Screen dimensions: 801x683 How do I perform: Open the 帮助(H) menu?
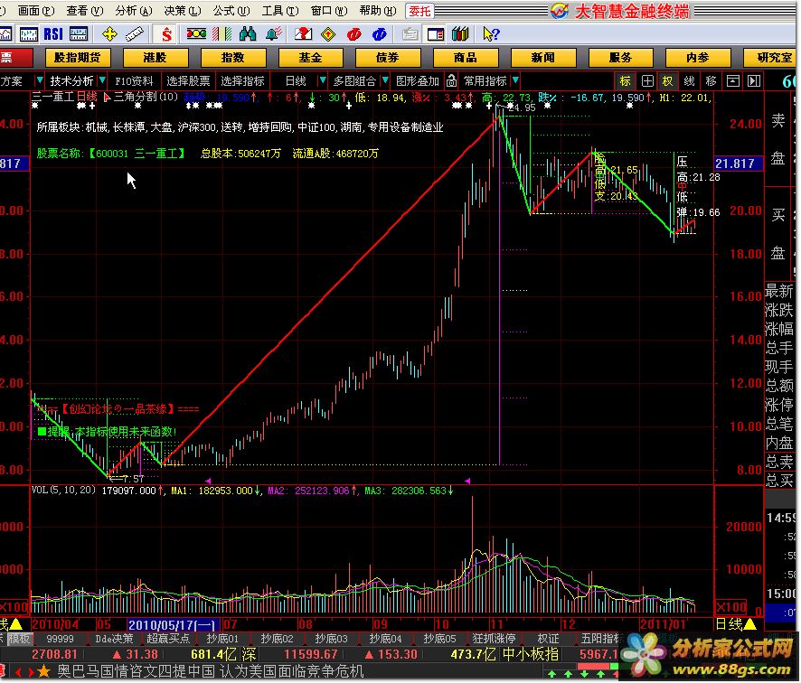click(378, 11)
